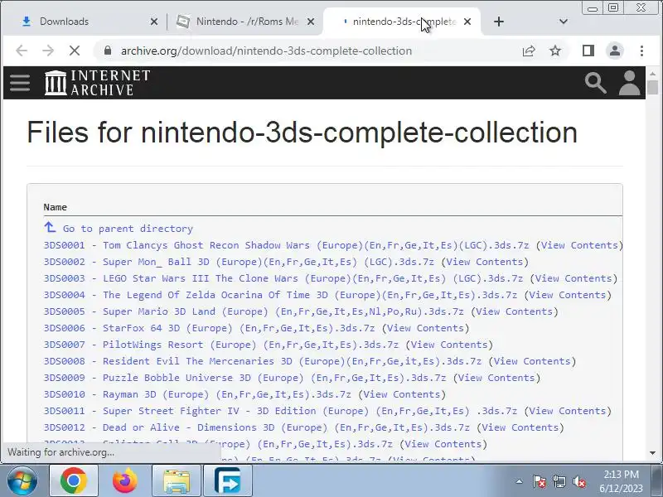Open the blue arrow app in taskbar

227,481
